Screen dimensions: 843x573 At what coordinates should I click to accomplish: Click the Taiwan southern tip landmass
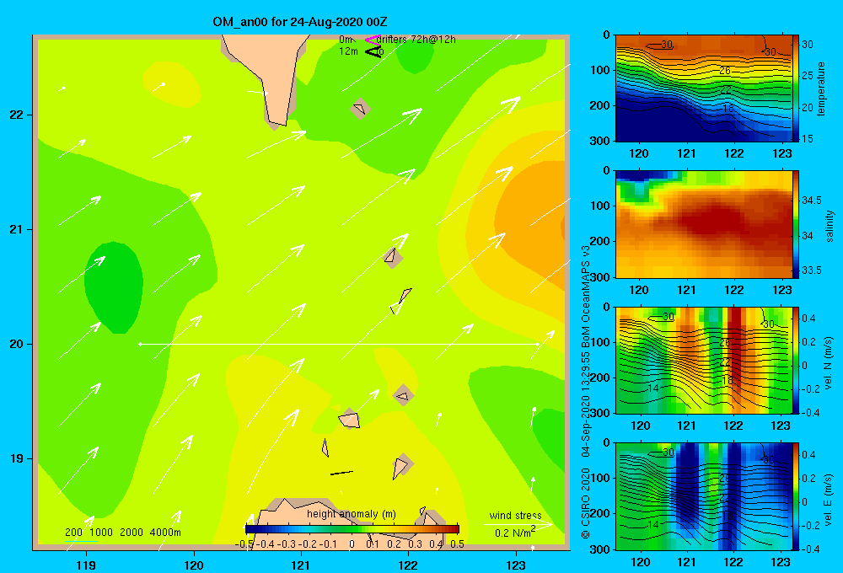(267, 75)
